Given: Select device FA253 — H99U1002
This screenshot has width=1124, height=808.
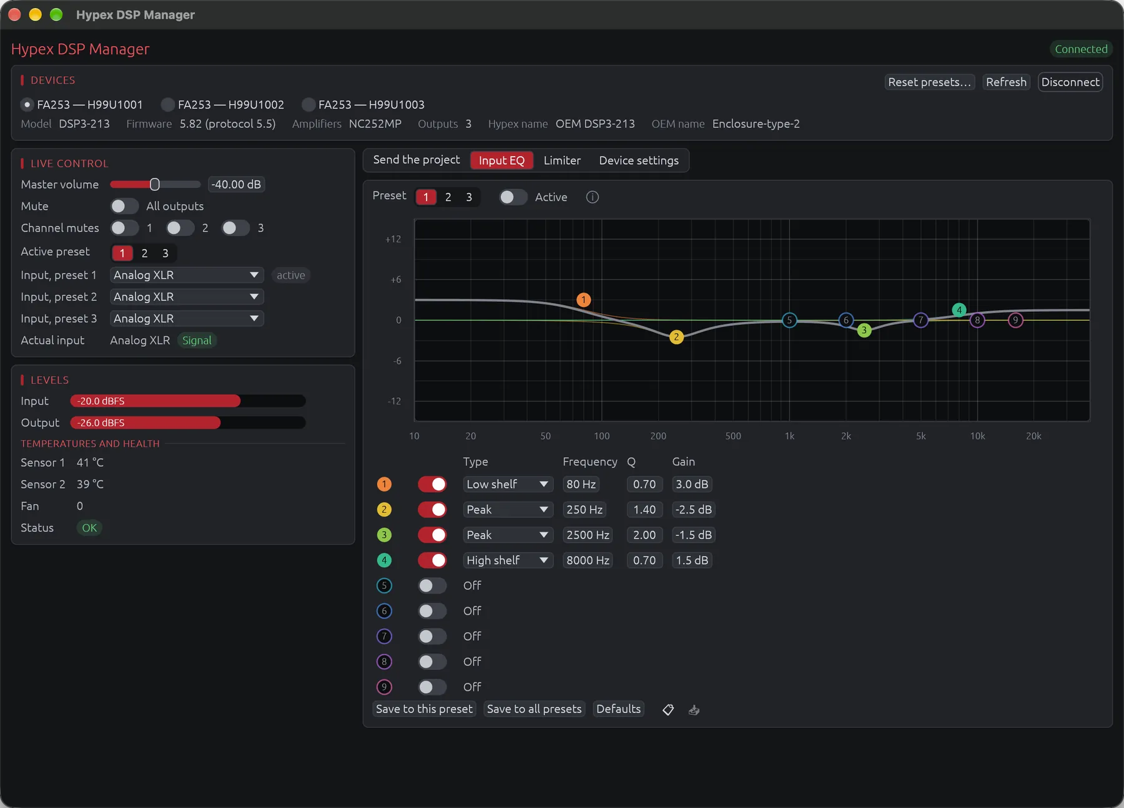Looking at the screenshot, I should [x=223, y=105].
